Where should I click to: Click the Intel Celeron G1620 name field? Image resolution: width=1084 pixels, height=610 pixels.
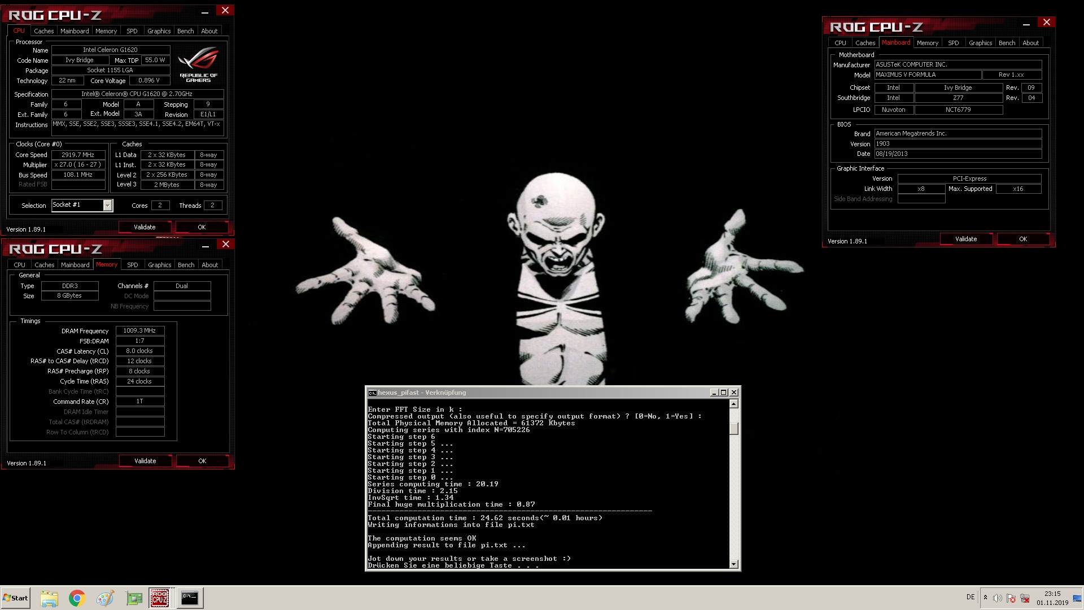click(111, 50)
